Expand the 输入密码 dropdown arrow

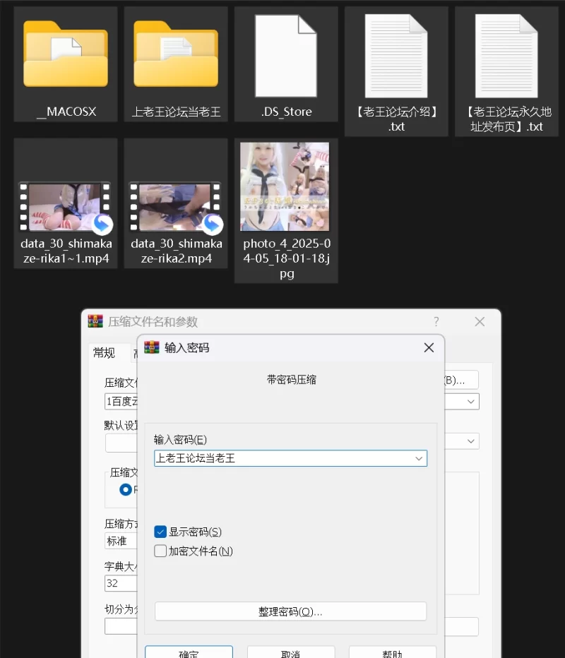tap(420, 459)
